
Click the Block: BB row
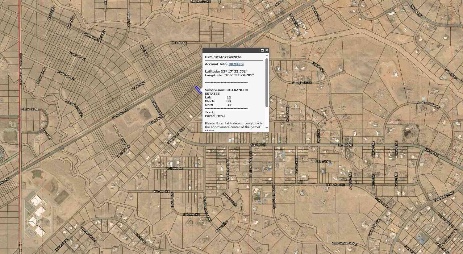point(218,101)
